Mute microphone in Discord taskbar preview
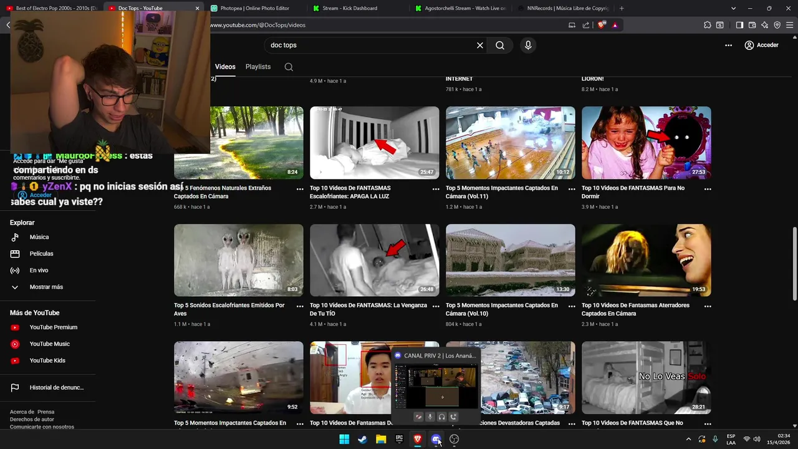 click(430, 417)
